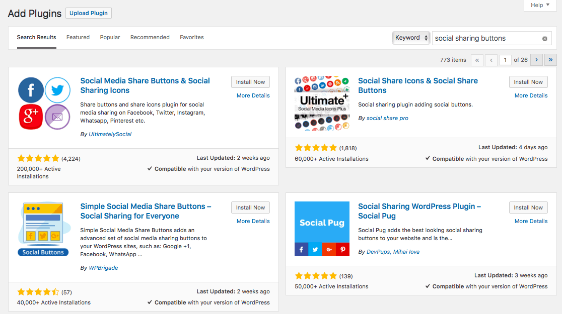Click the Upload Plugin button
The width and height of the screenshot is (562, 314).
pyautogui.click(x=89, y=13)
